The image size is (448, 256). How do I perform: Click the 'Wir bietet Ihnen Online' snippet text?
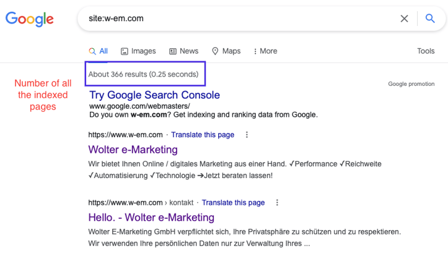click(x=235, y=169)
